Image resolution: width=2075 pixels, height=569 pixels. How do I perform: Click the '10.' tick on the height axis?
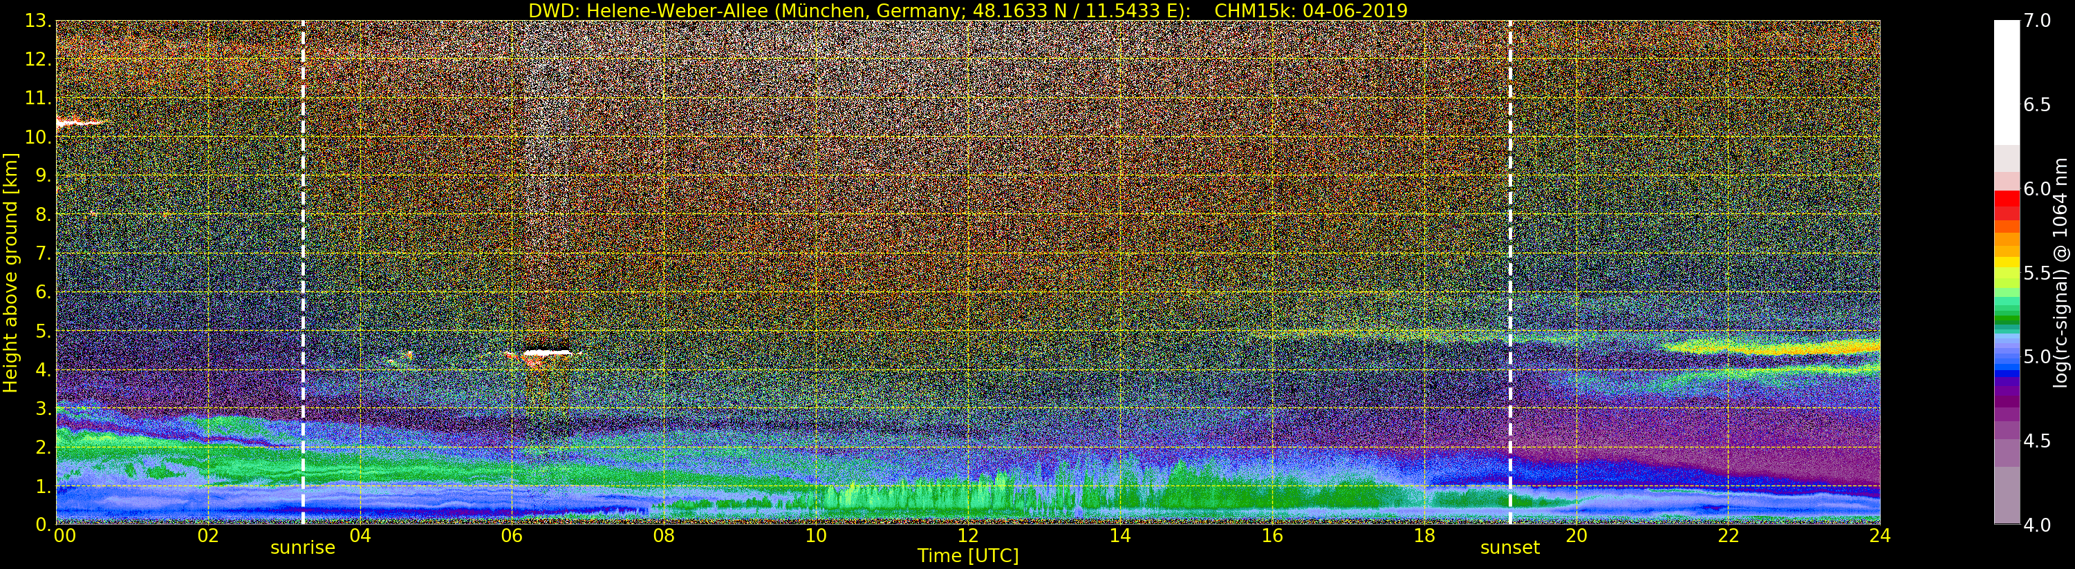pos(38,137)
